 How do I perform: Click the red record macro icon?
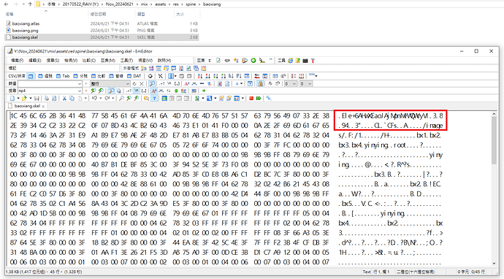(251, 99)
